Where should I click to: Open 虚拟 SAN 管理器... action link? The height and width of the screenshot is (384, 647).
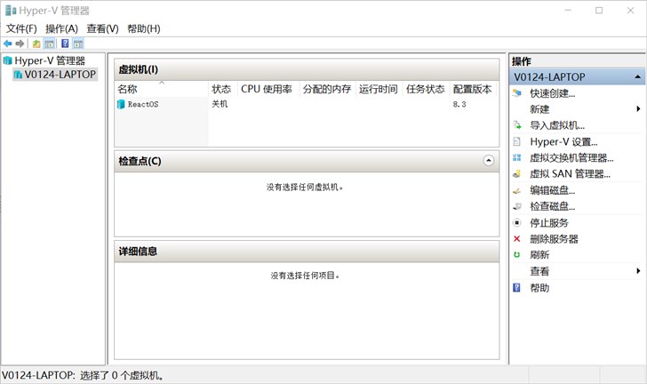click(570, 174)
